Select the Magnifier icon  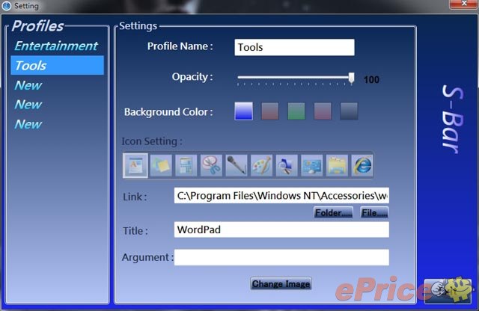287,165
